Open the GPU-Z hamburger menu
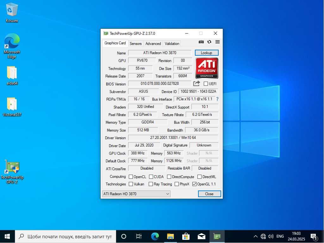 tap(217, 42)
